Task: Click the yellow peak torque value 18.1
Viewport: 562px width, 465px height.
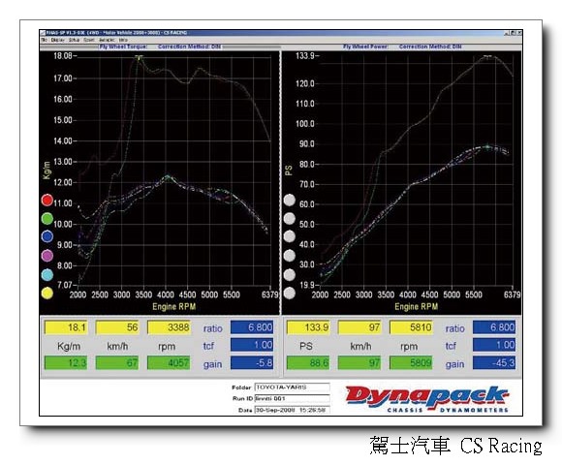Action: click(66, 327)
